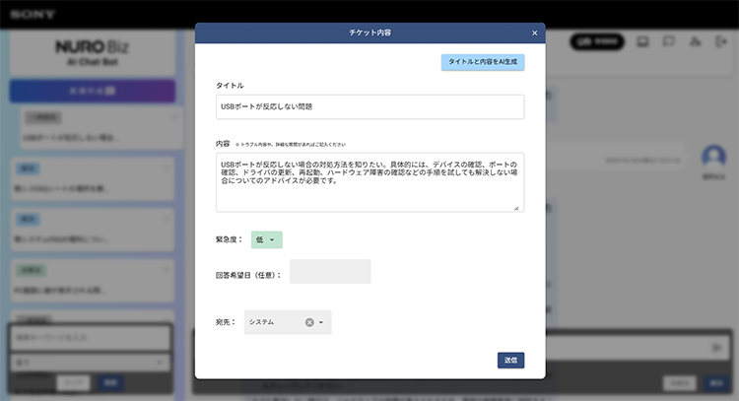The image size is (739, 401).
Task: Click the blurred purple button in sidebar
Action: [x=93, y=91]
